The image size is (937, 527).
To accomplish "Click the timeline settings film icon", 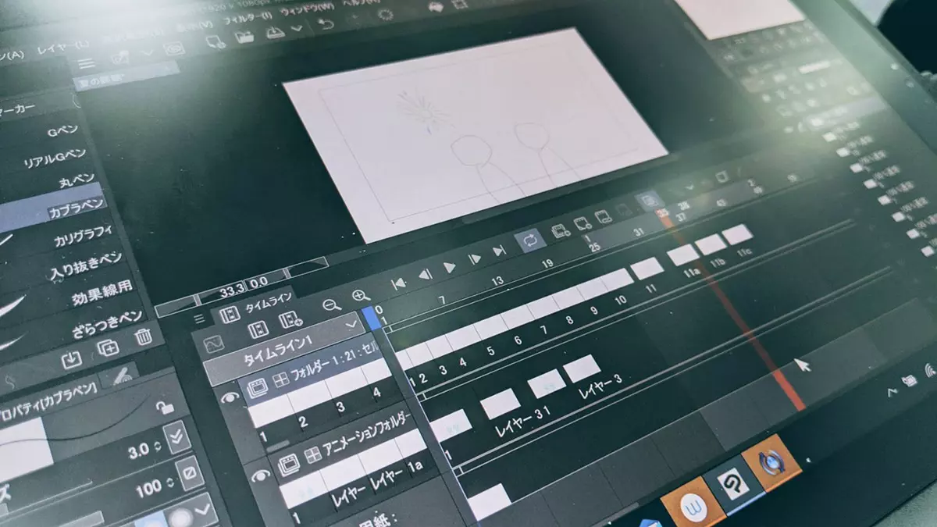I will click(258, 329).
